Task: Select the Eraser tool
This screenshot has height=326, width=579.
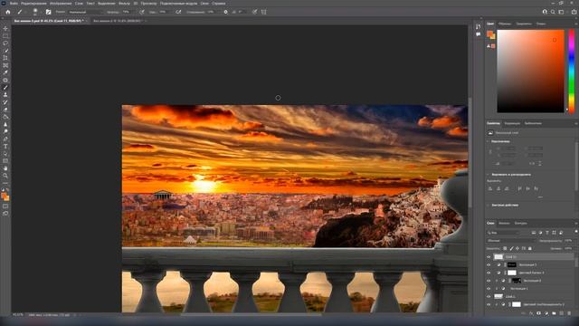Action: click(5, 110)
